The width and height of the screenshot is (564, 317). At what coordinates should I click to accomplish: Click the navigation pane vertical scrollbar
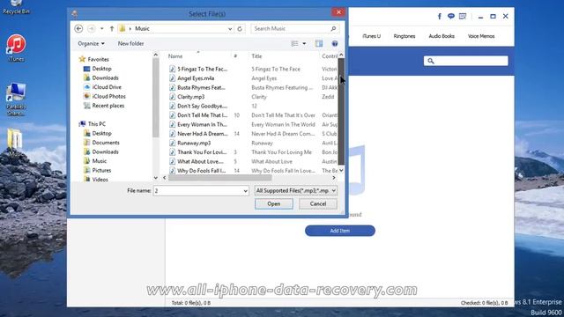coord(156,97)
